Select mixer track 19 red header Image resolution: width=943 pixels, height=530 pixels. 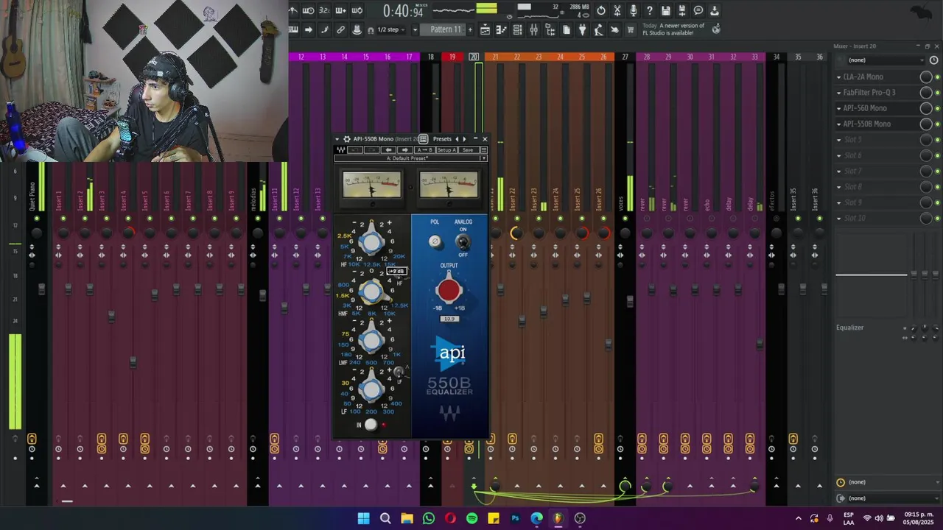coord(452,57)
